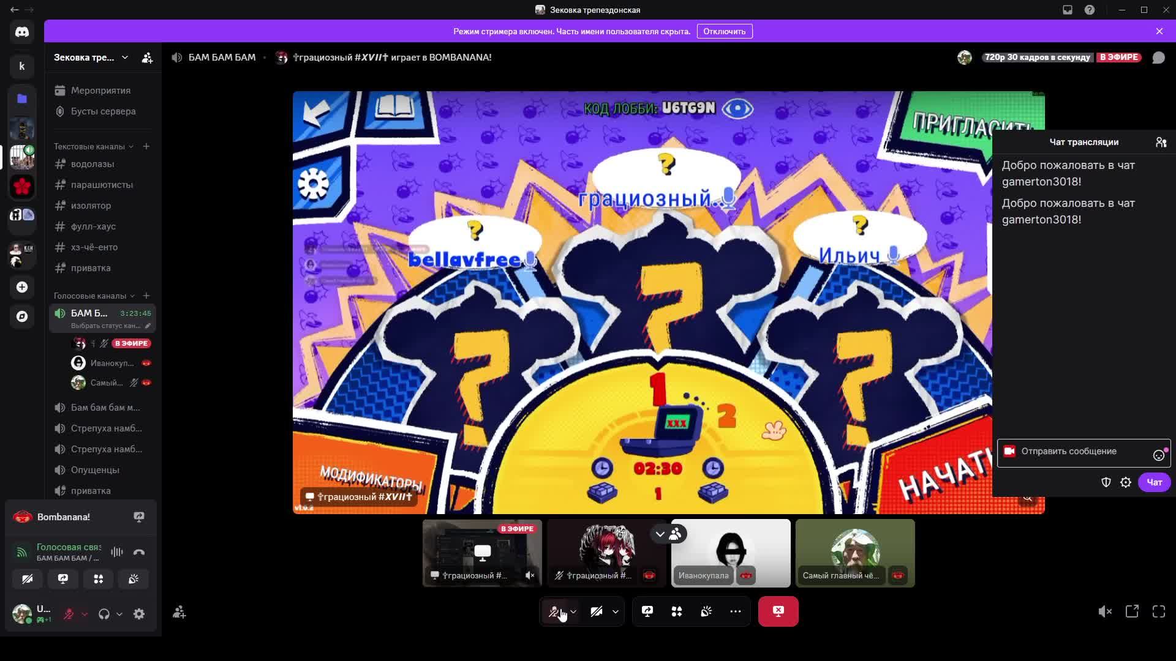Select the red flower server icon
The height and width of the screenshot is (661, 1176).
[22, 186]
